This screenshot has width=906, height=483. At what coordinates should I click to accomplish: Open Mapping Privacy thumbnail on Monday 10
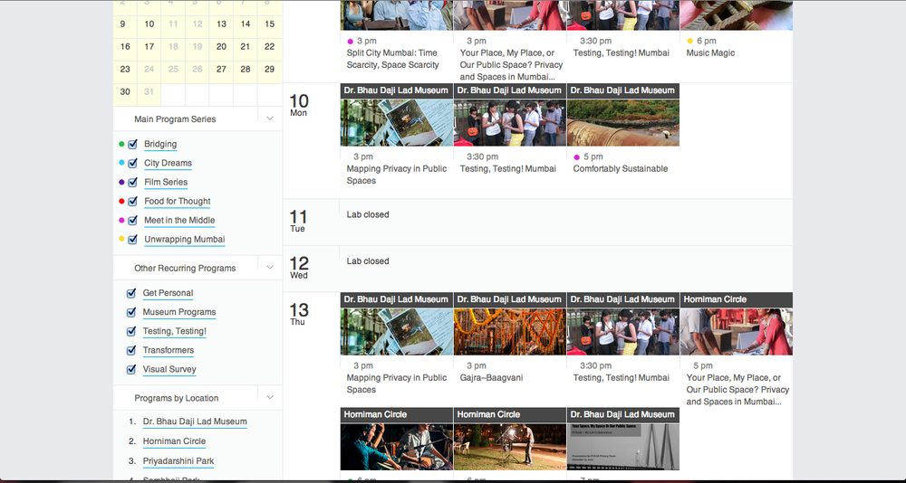coord(397,122)
